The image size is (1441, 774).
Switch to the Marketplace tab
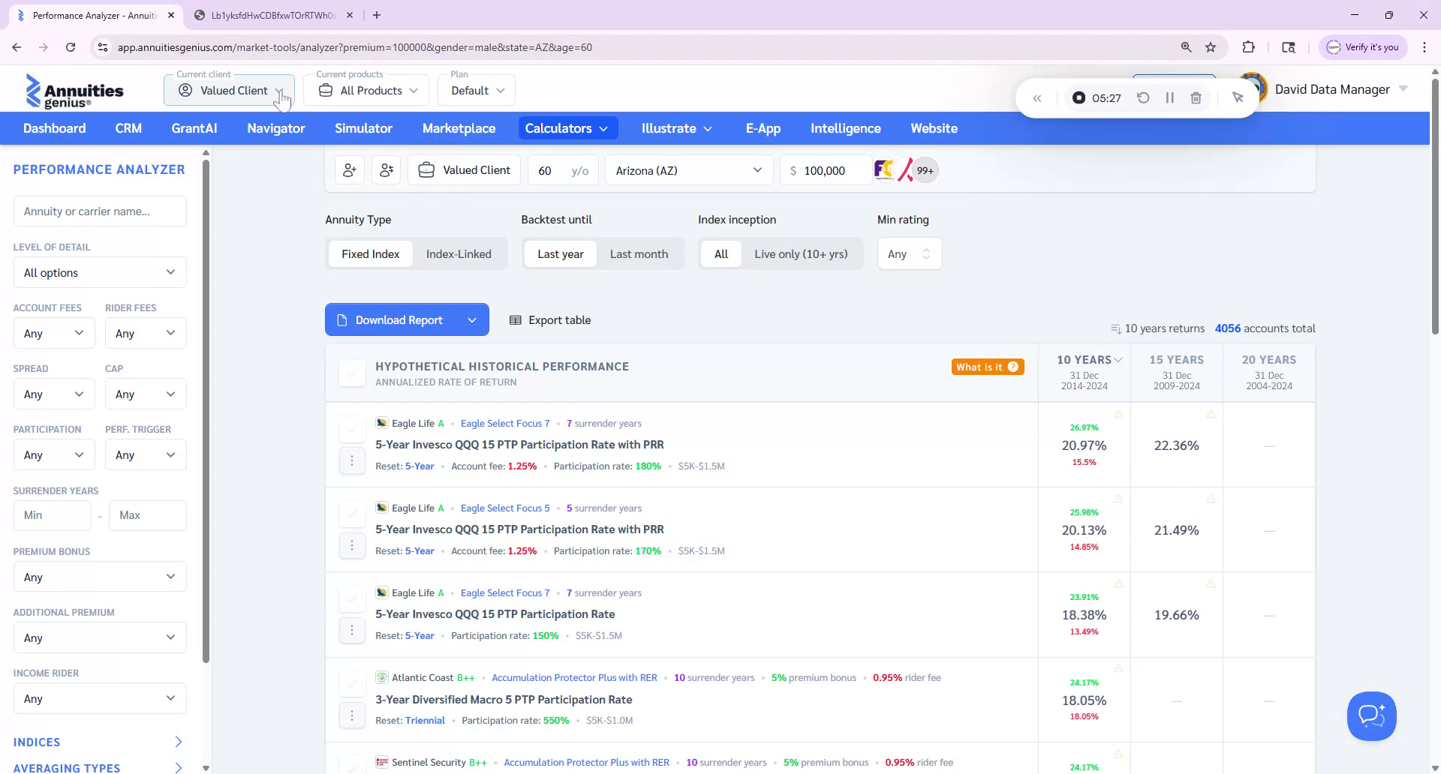point(459,128)
